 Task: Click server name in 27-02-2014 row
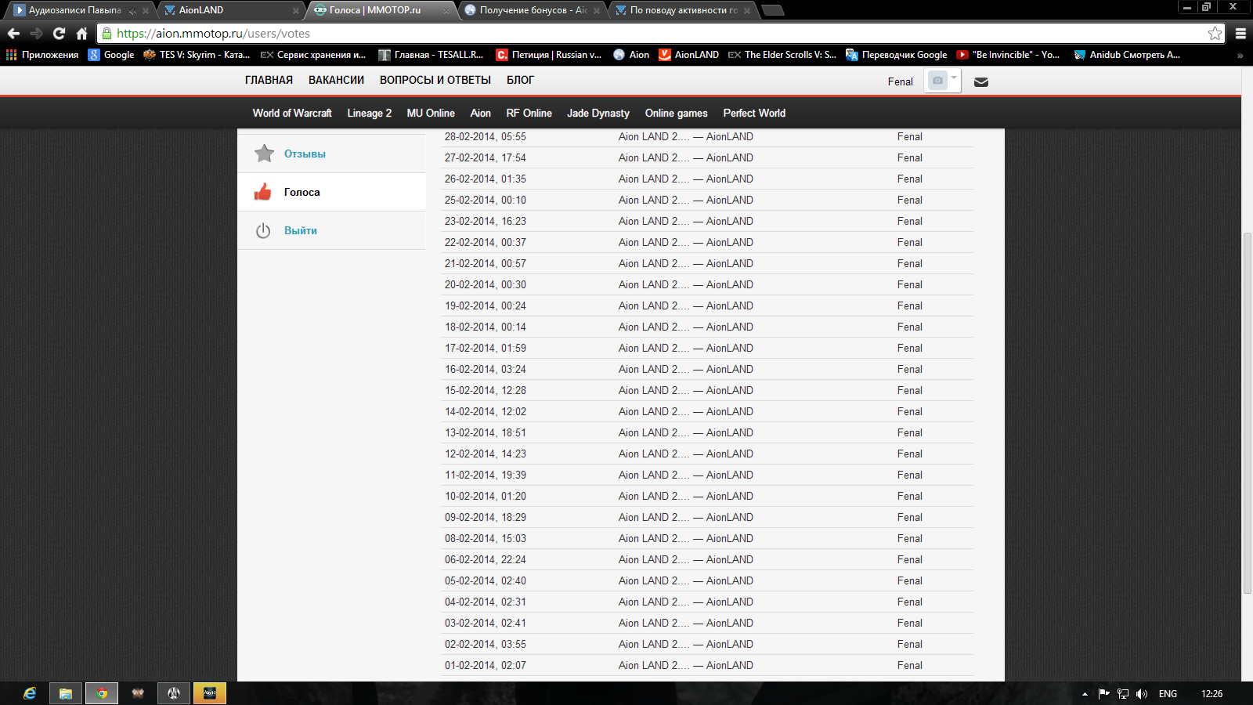pyautogui.click(x=686, y=157)
